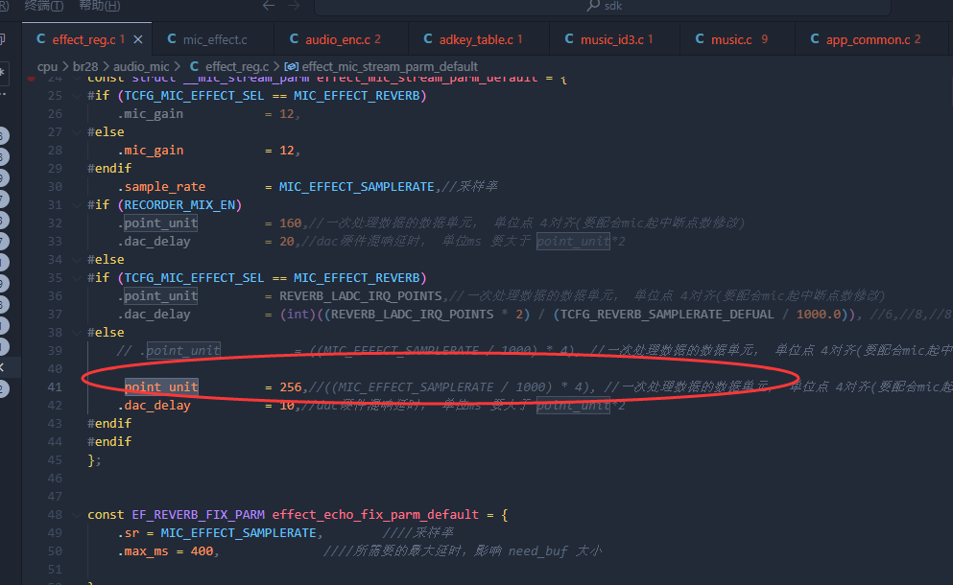Click REVERB_LADC_IRQ_POINTS on line 36
Image resolution: width=953 pixels, height=585 pixels.
[x=361, y=295]
